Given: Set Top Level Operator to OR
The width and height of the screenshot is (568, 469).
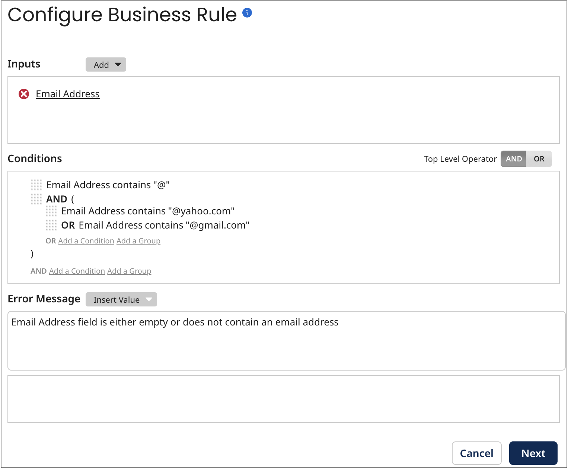Looking at the screenshot, I should (539, 158).
